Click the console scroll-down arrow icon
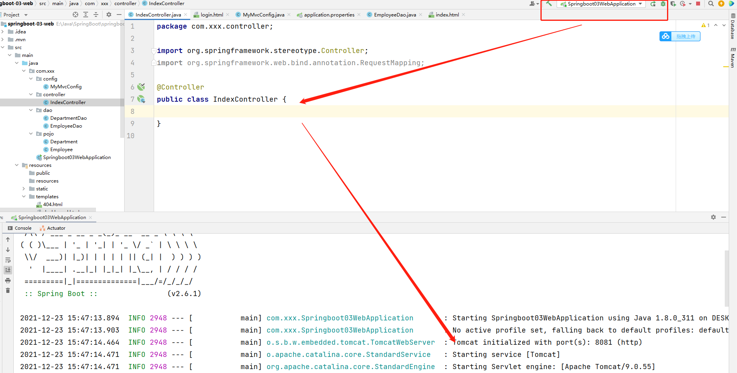 8,250
